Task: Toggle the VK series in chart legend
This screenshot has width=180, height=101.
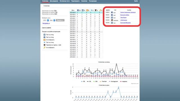Action: pyautogui.click(x=89, y=81)
